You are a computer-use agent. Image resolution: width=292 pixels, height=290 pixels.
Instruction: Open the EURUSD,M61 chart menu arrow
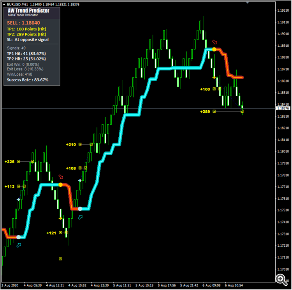4,4
